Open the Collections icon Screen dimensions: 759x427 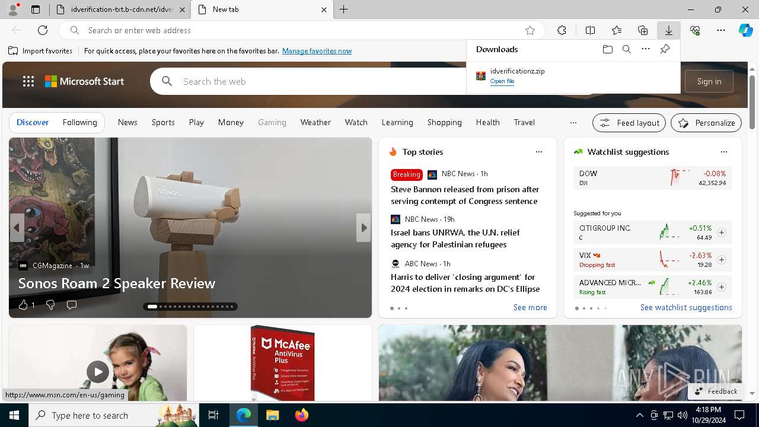pos(643,30)
